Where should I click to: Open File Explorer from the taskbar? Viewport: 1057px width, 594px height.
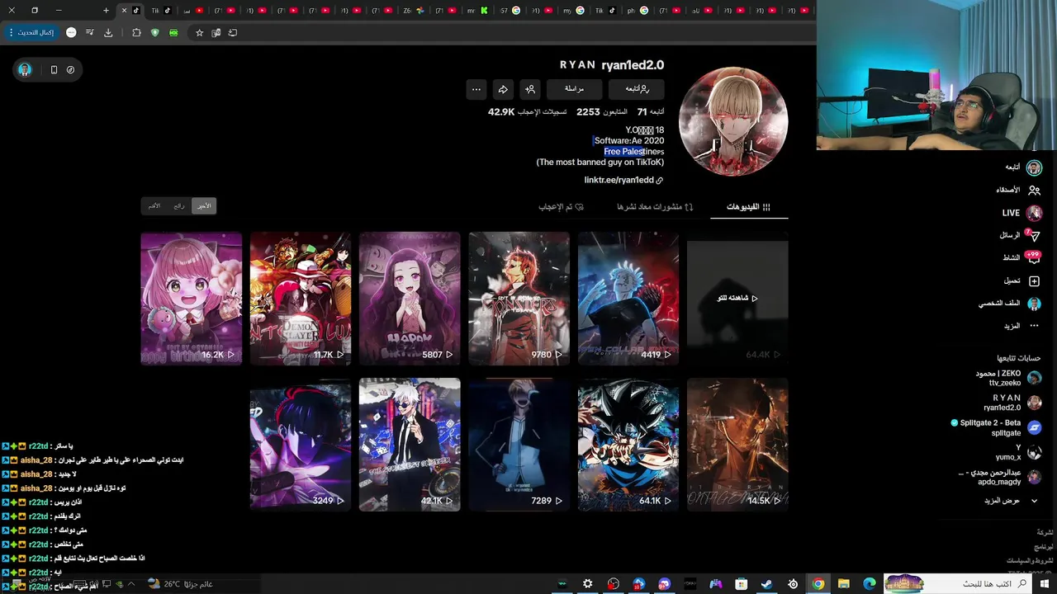(843, 583)
